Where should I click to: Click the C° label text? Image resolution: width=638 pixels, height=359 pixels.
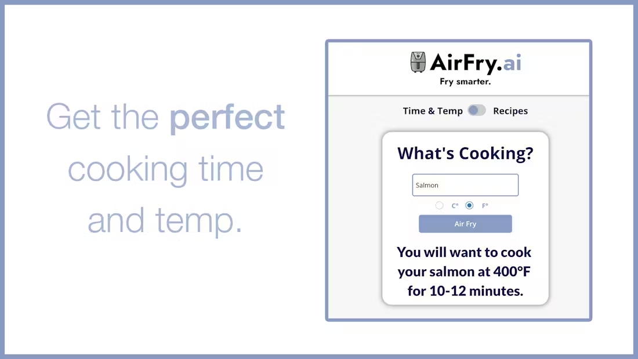click(455, 205)
